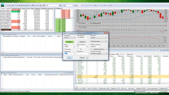
Task: Click the orders panel title icon
Action: click(x=2, y=34)
